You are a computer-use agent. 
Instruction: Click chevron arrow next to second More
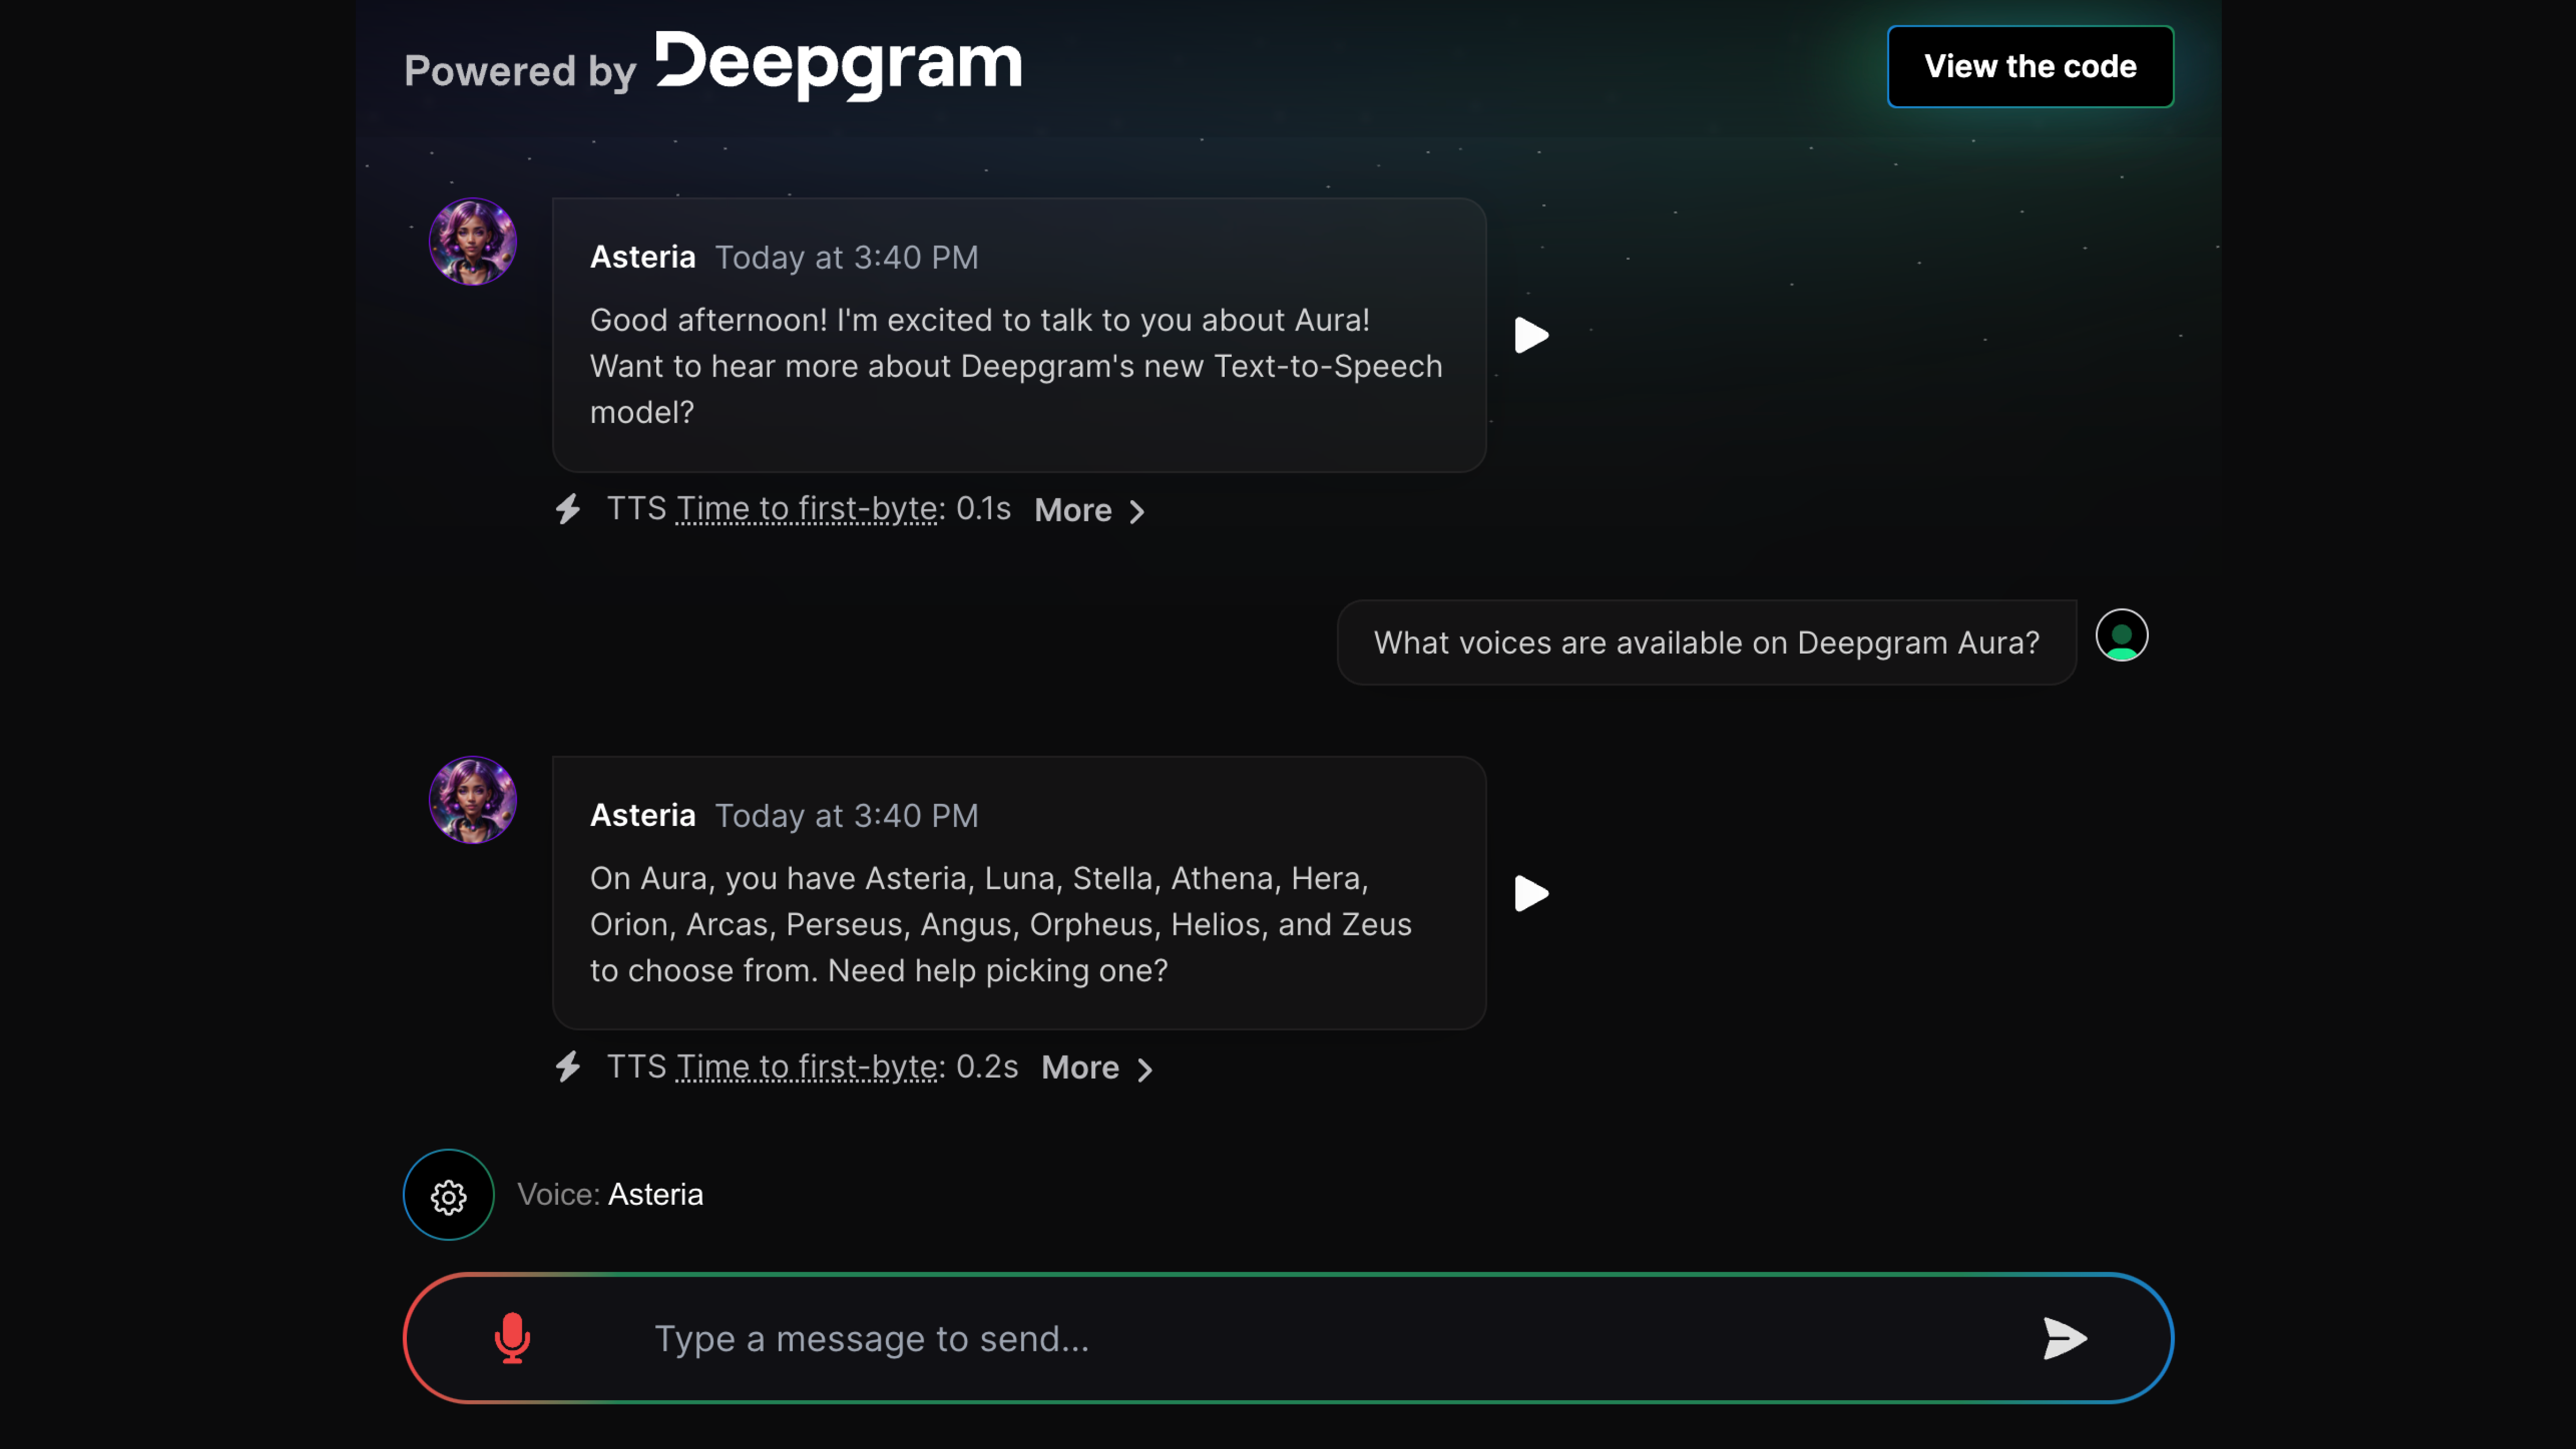click(x=1145, y=1070)
